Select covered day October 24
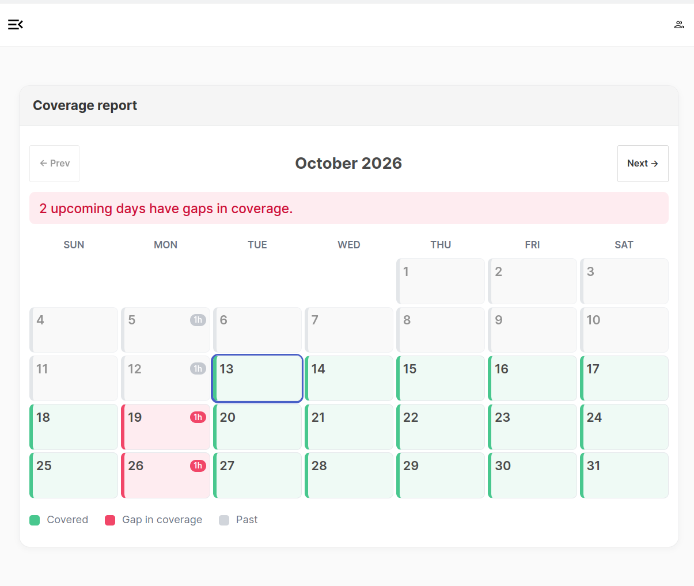The width and height of the screenshot is (694, 586). click(624, 427)
